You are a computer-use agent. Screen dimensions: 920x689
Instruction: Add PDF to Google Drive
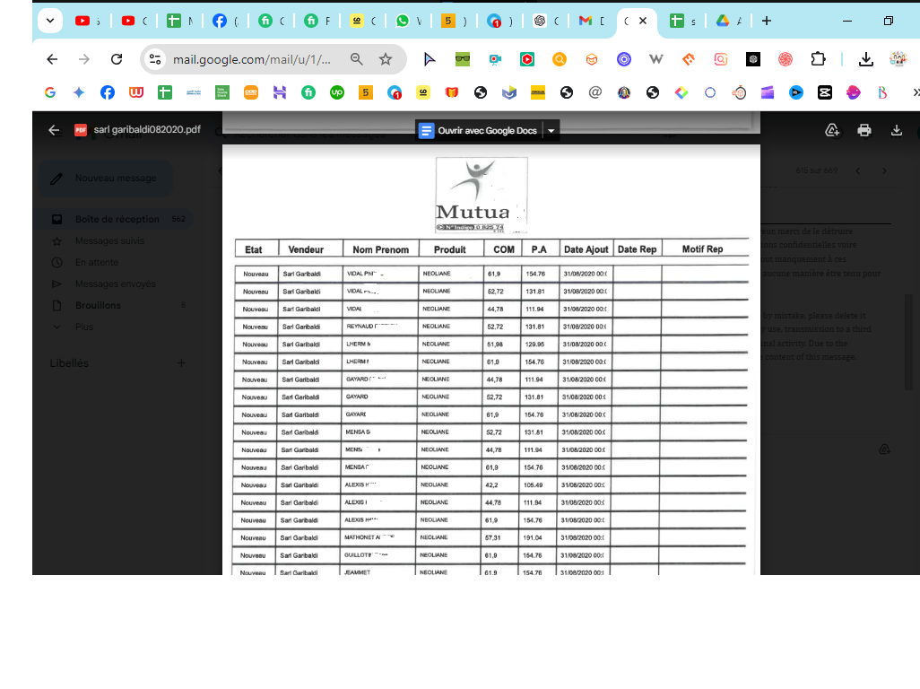[832, 130]
